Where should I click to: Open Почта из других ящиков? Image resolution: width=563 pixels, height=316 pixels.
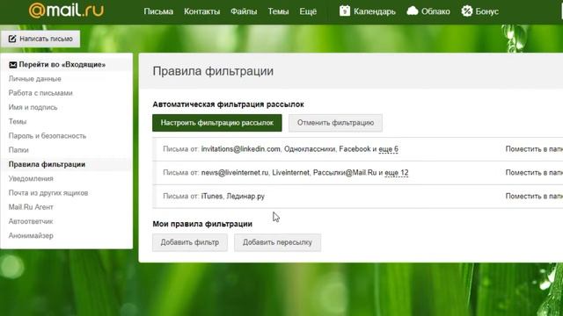(48, 193)
